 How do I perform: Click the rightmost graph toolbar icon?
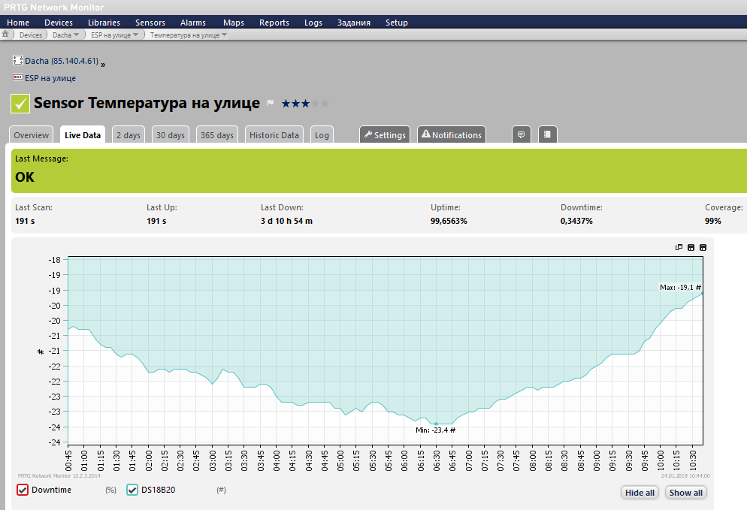point(703,247)
